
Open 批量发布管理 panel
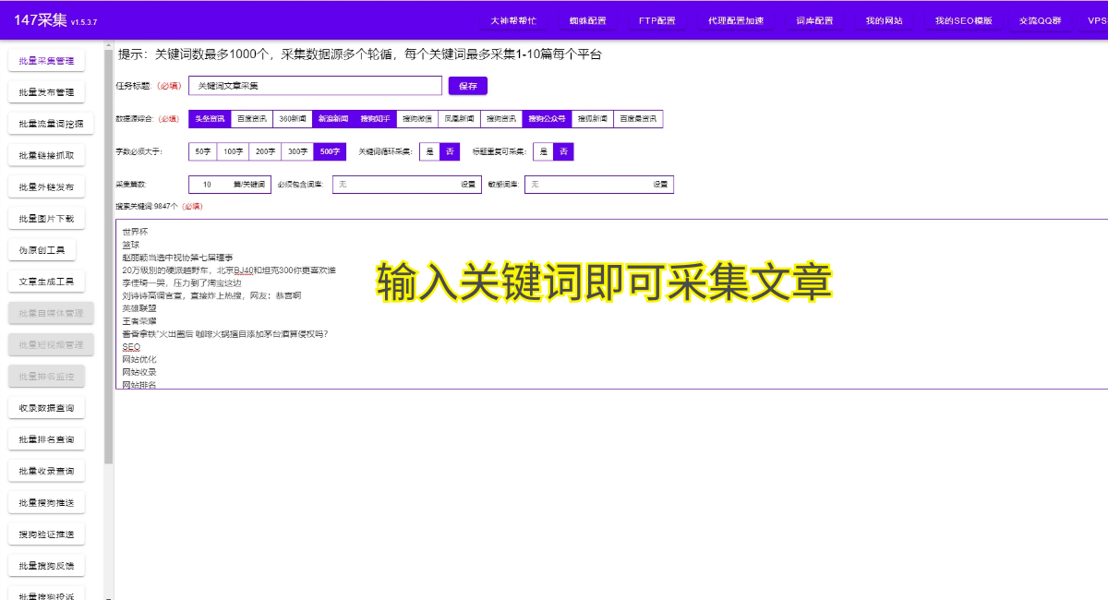[x=46, y=91]
